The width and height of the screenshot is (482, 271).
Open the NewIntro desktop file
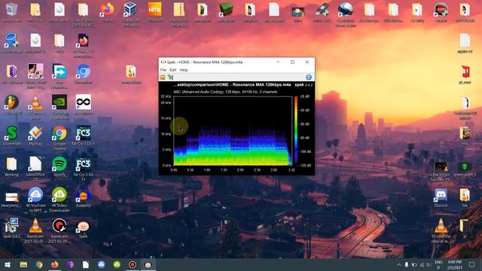pyautogui.click(x=12, y=199)
